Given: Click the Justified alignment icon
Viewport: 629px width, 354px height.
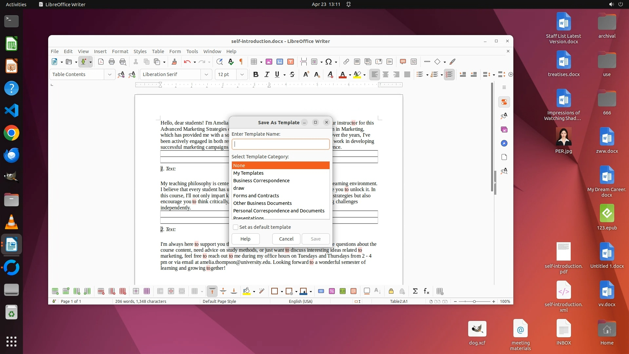Looking at the screenshot, I should tap(407, 75).
